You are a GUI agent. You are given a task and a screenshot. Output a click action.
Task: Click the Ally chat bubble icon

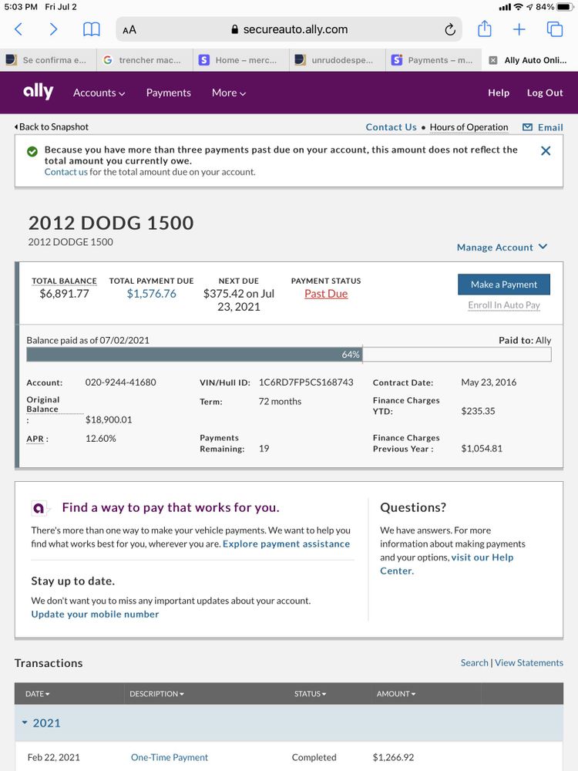pyautogui.click(x=39, y=508)
